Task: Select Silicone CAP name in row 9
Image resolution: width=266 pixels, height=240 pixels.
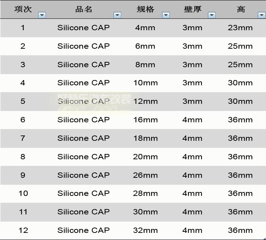Action: (x=83, y=175)
